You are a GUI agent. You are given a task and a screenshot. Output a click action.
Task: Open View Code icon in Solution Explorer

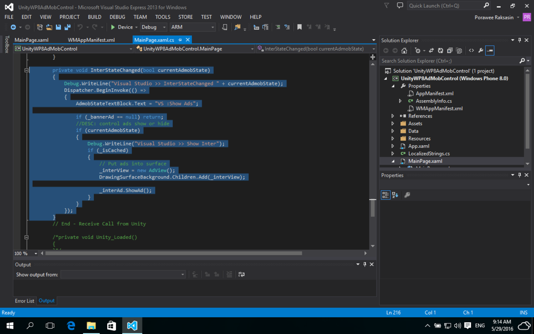tap(471, 50)
